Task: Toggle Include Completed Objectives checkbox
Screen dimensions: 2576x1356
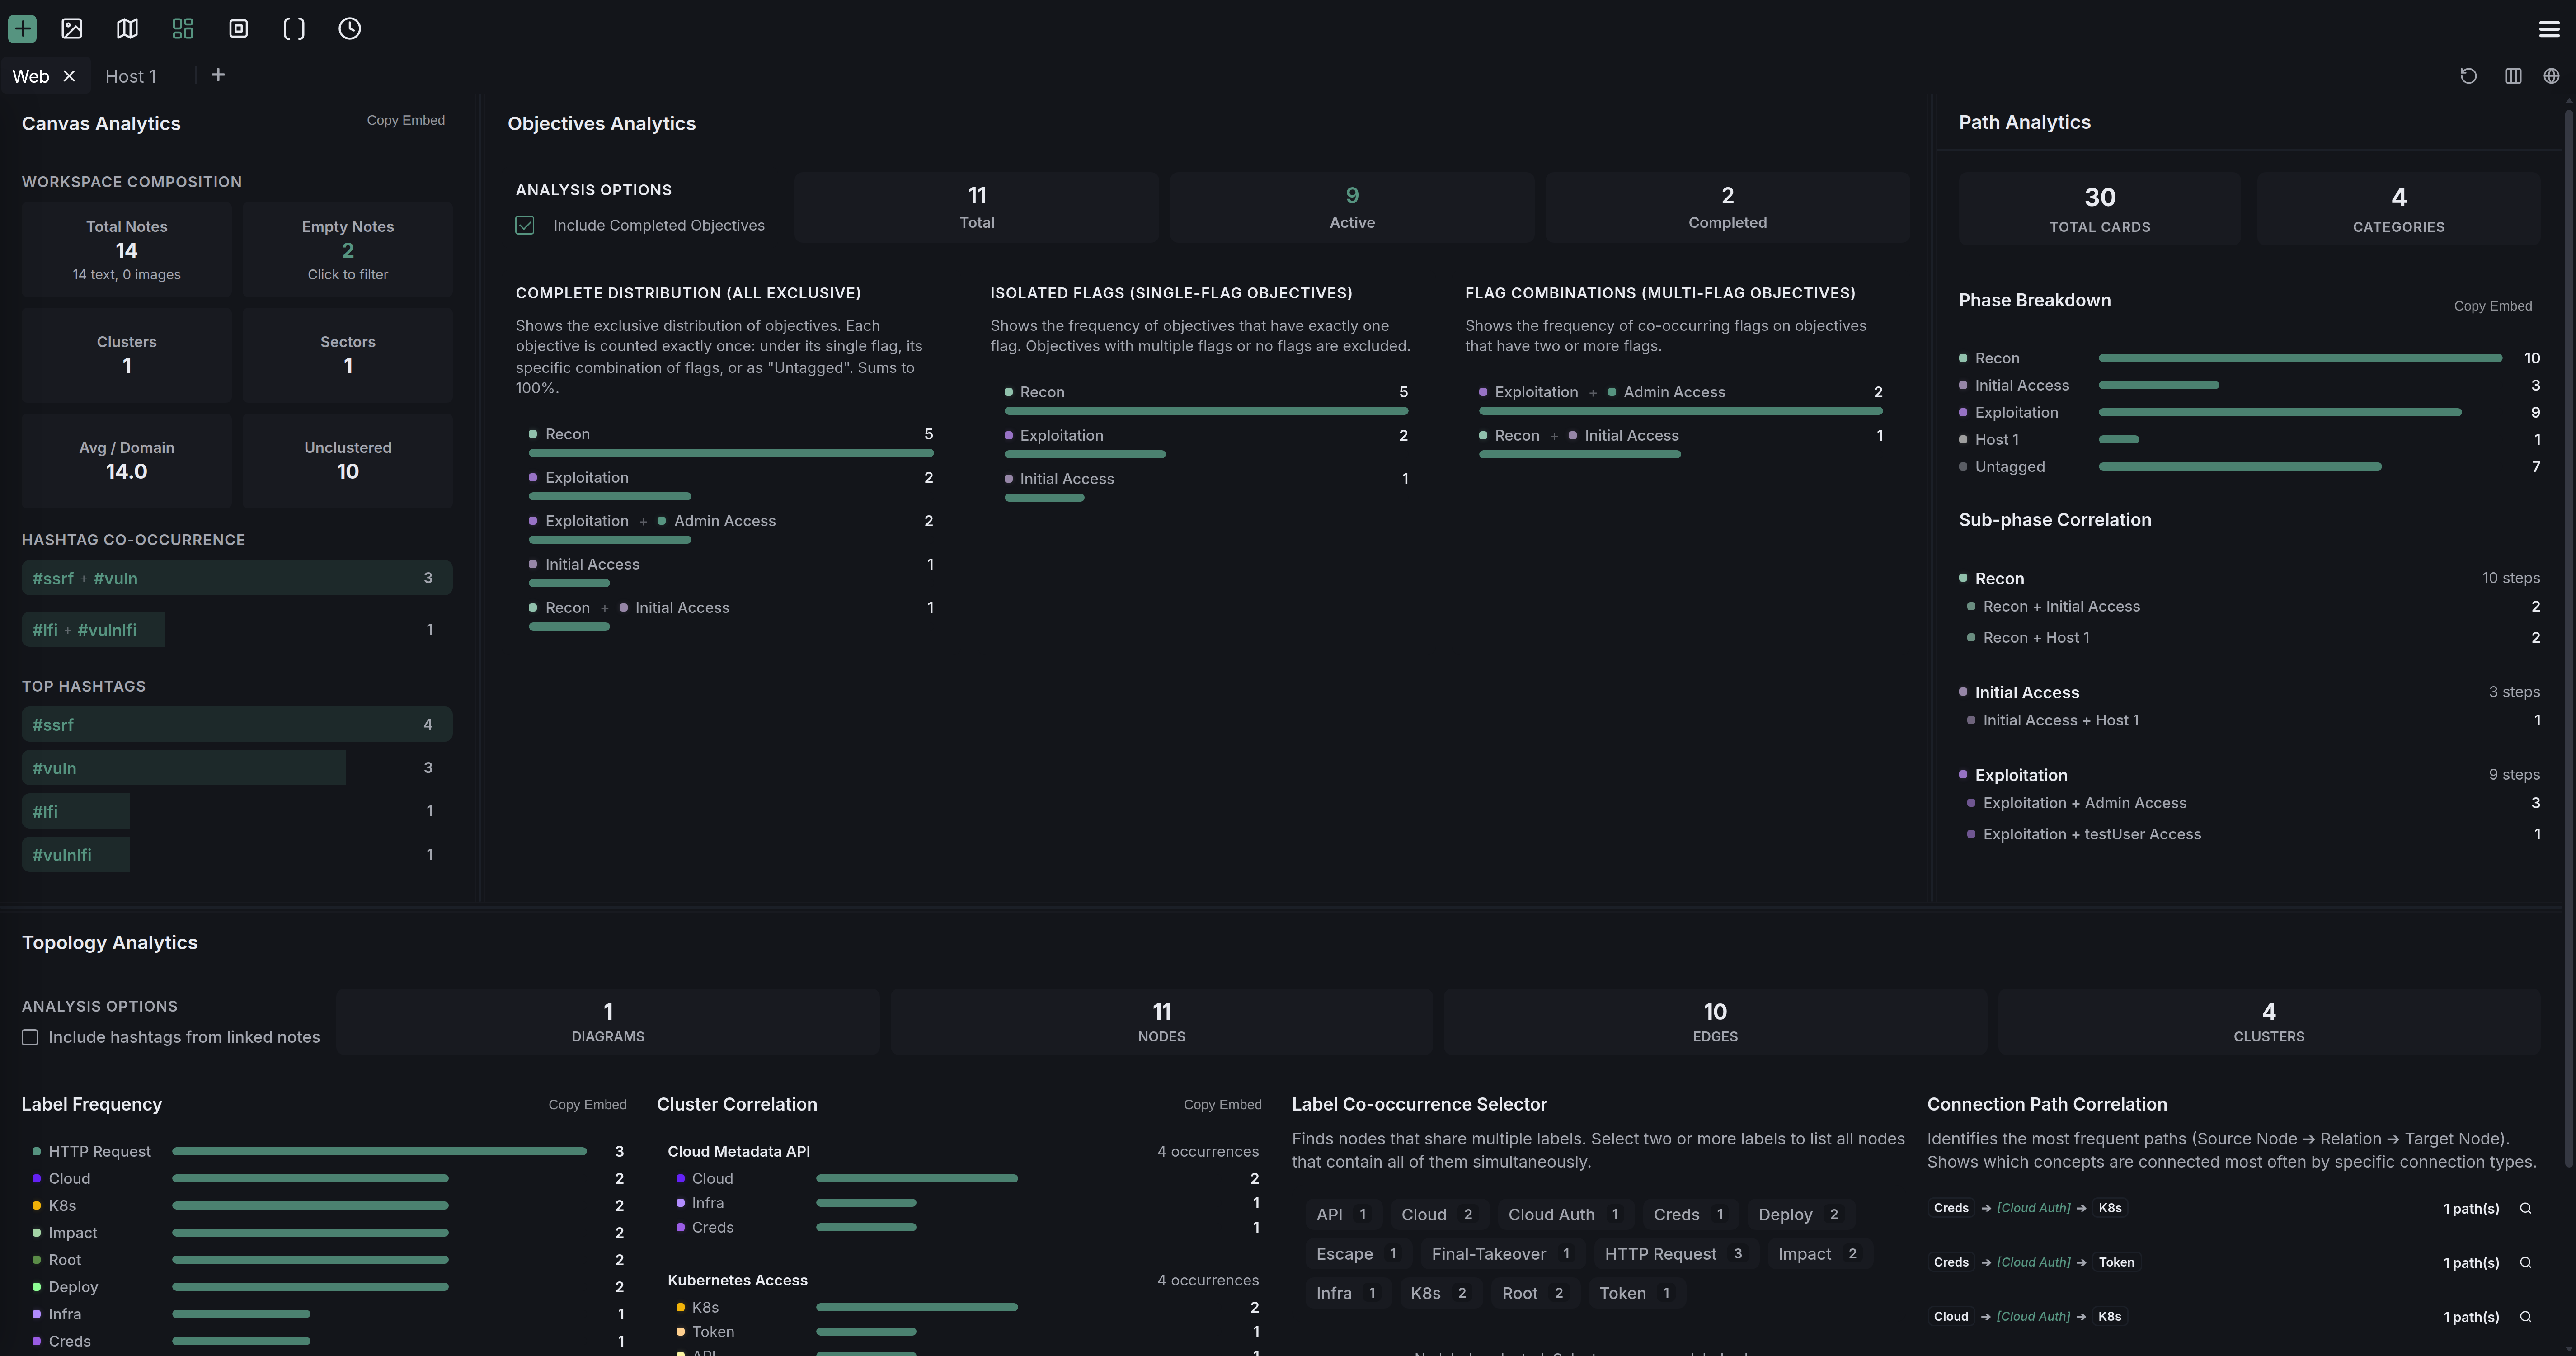Action: (x=525, y=225)
